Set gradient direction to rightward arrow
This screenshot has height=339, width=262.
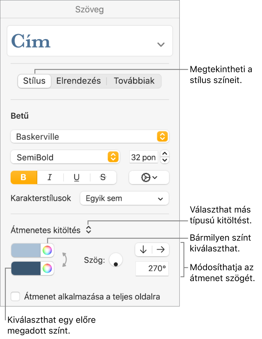(x=161, y=249)
